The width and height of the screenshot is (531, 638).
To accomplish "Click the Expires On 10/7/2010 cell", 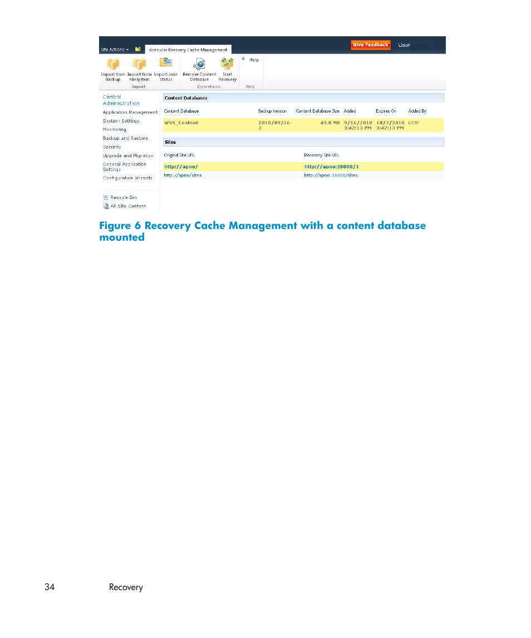I will tap(390, 125).
